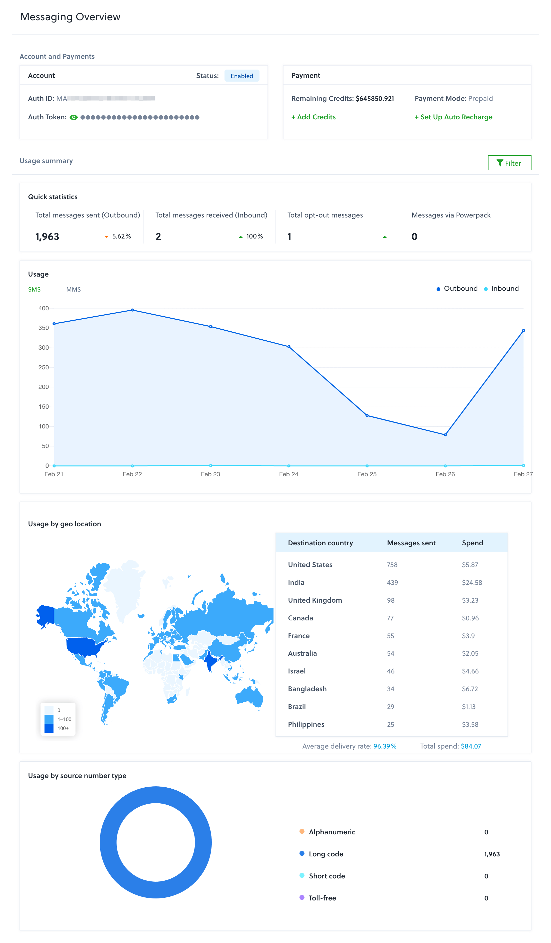Click the MMS tab in Usage section
Screen dimensions: 551x943
point(73,288)
